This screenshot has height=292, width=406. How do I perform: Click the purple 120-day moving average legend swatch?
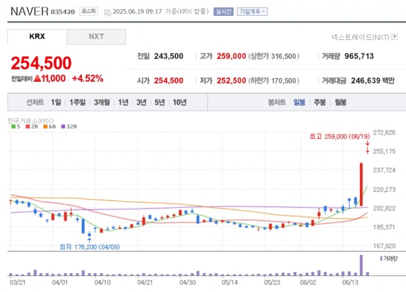pyautogui.click(x=63, y=127)
